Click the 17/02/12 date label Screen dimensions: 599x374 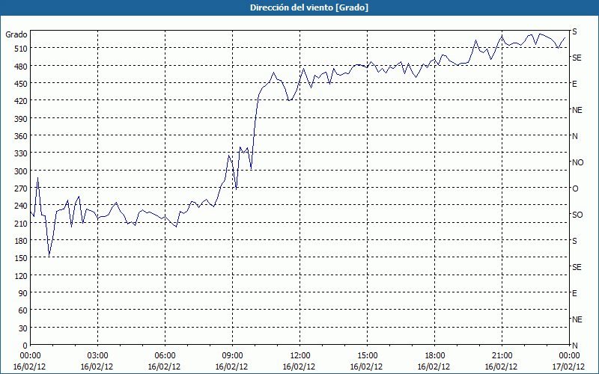point(569,367)
